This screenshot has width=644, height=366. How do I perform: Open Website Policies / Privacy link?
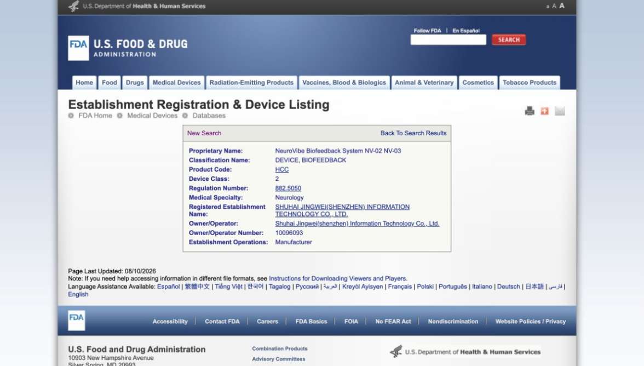coord(531,322)
